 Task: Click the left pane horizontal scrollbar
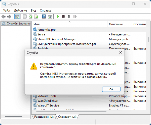click(14, 116)
